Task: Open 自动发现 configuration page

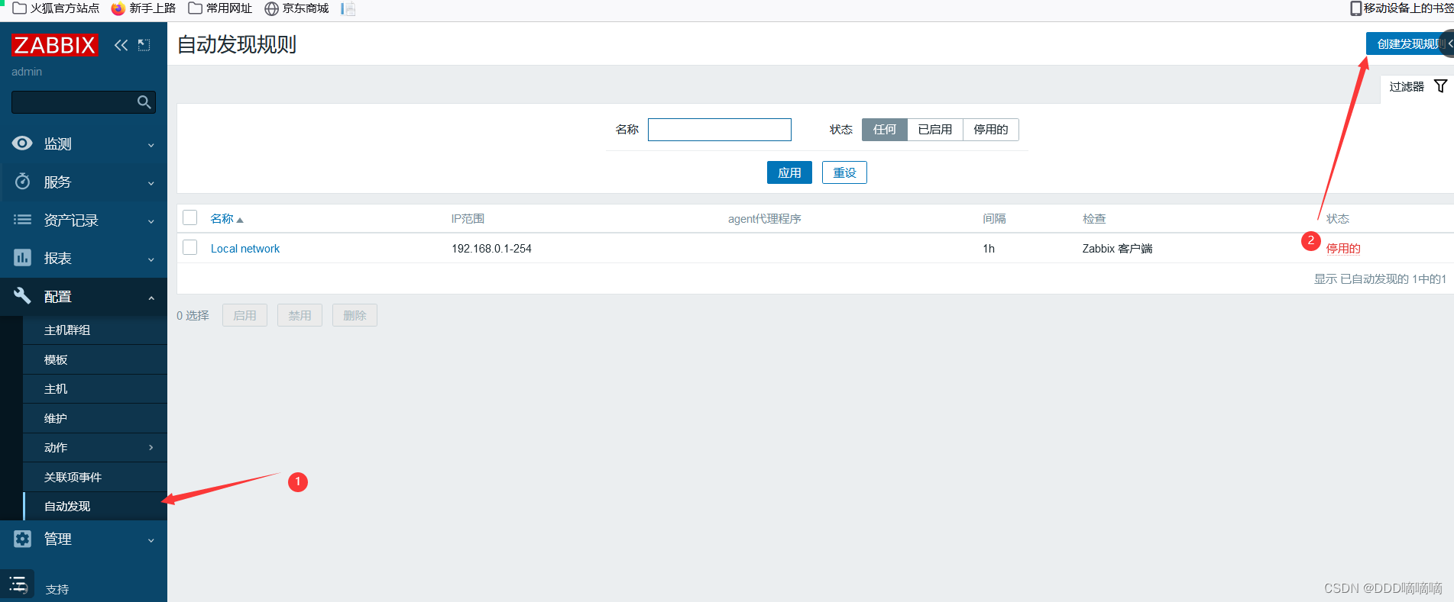Action: pyautogui.click(x=95, y=506)
